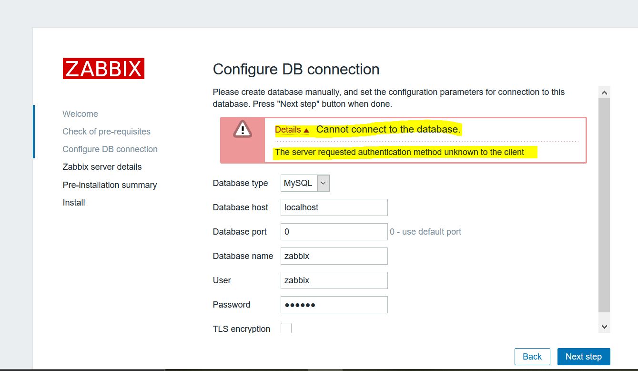Screen dimensions: 638x371
Task: Click the Database port field
Action: click(x=334, y=232)
